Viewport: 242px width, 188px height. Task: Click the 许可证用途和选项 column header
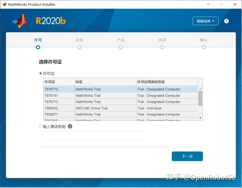point(167,82)
